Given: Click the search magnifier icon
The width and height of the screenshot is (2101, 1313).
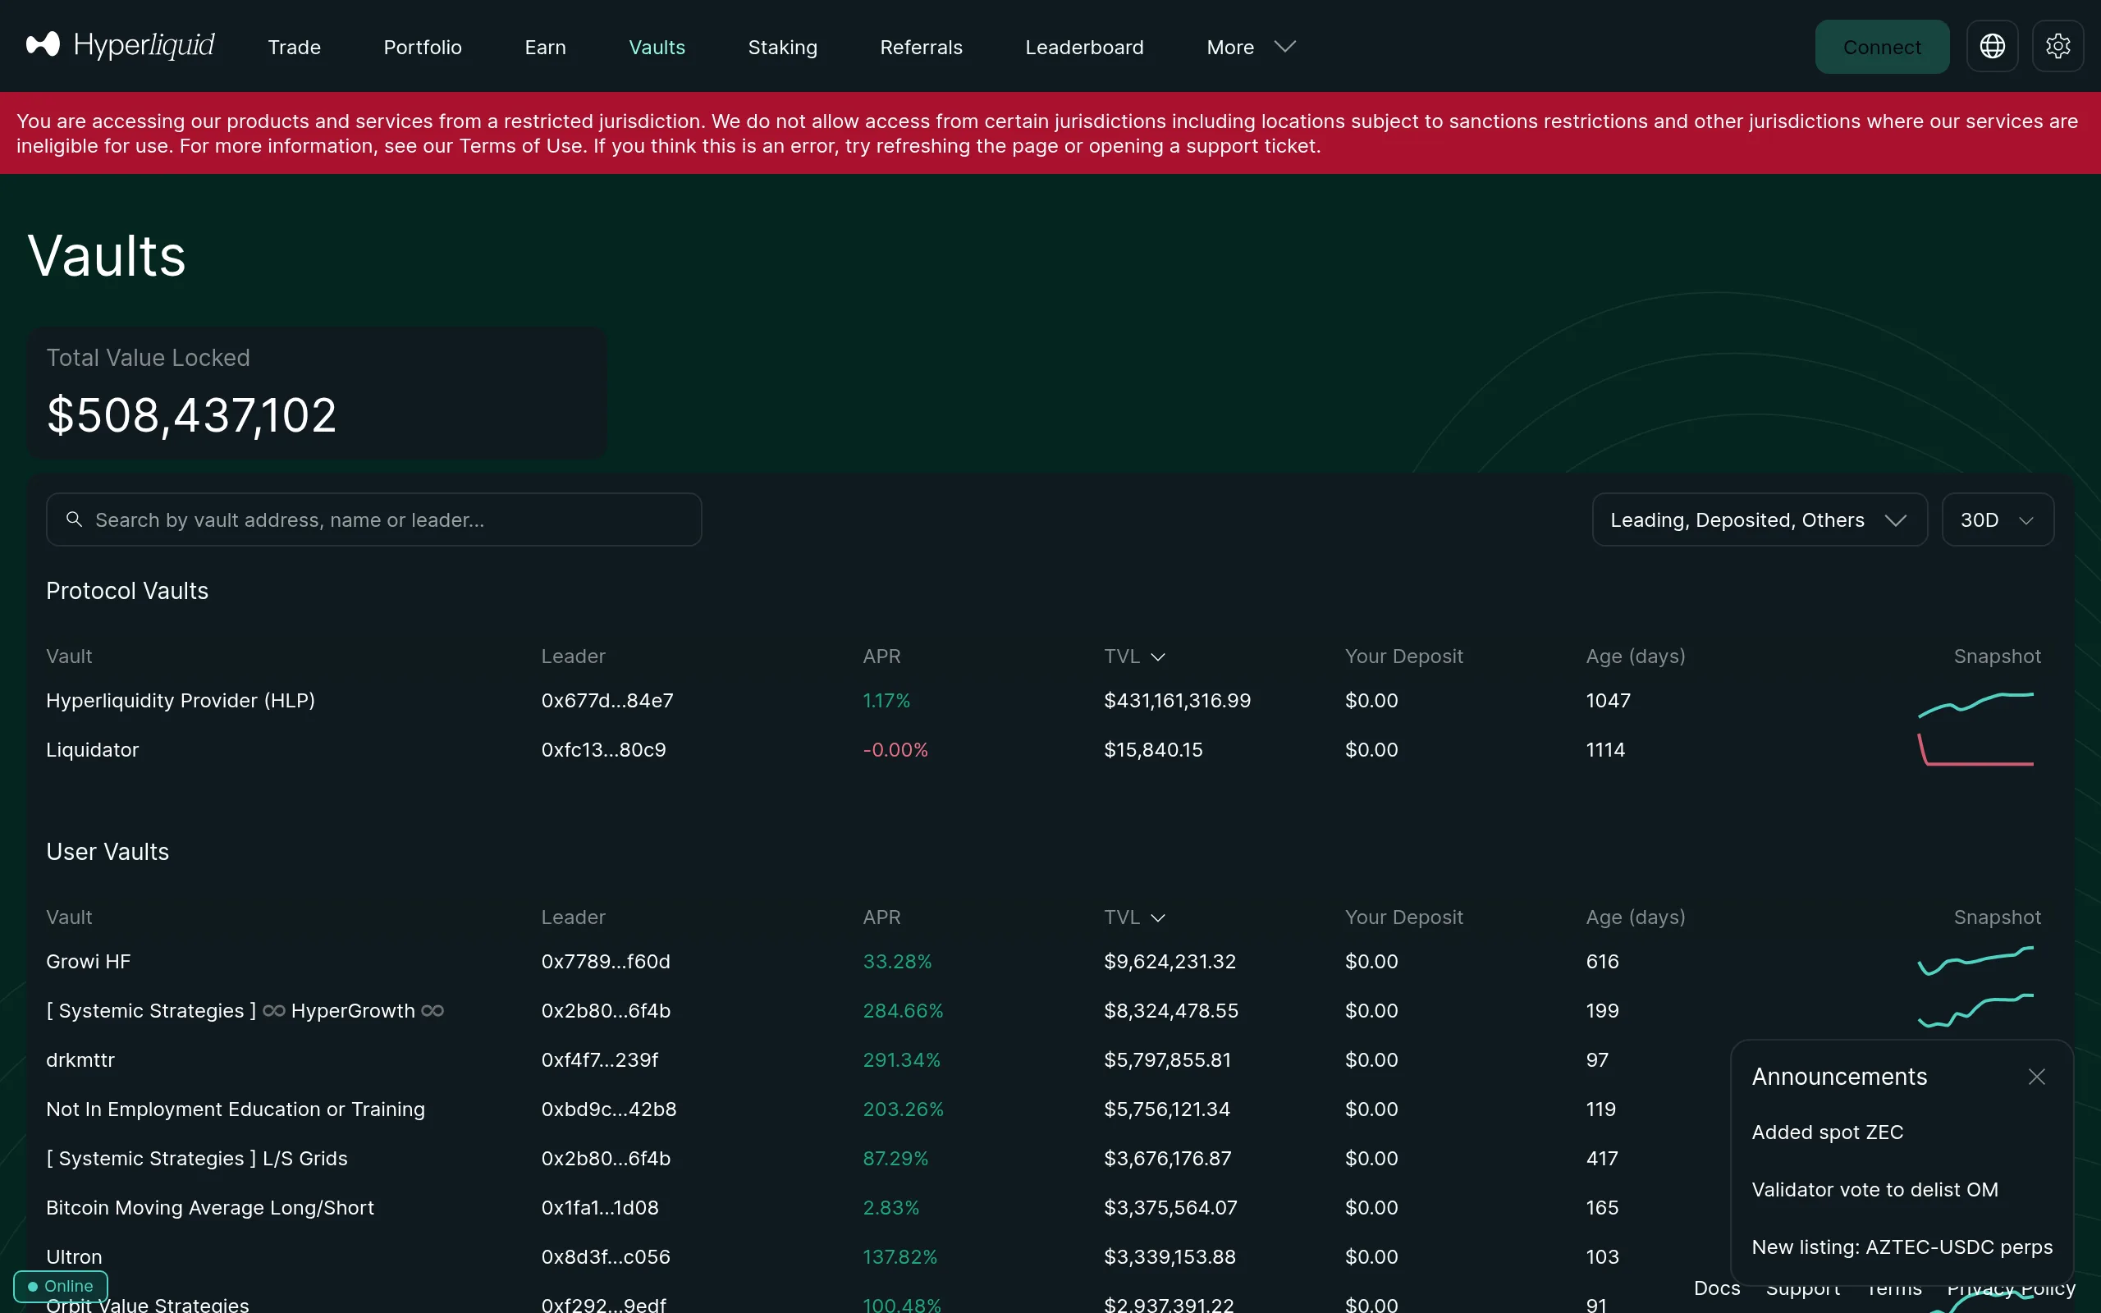Looking at the screenshot, I should pyautogui.click(x=75, y=519).
